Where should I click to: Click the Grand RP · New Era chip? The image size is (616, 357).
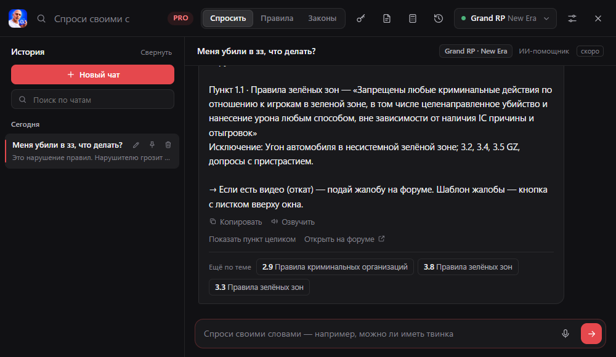476,51
